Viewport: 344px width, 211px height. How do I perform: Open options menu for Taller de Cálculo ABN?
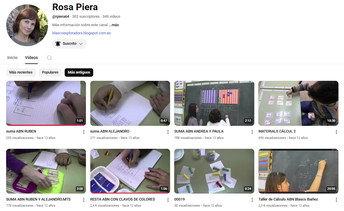click(336, 200)
